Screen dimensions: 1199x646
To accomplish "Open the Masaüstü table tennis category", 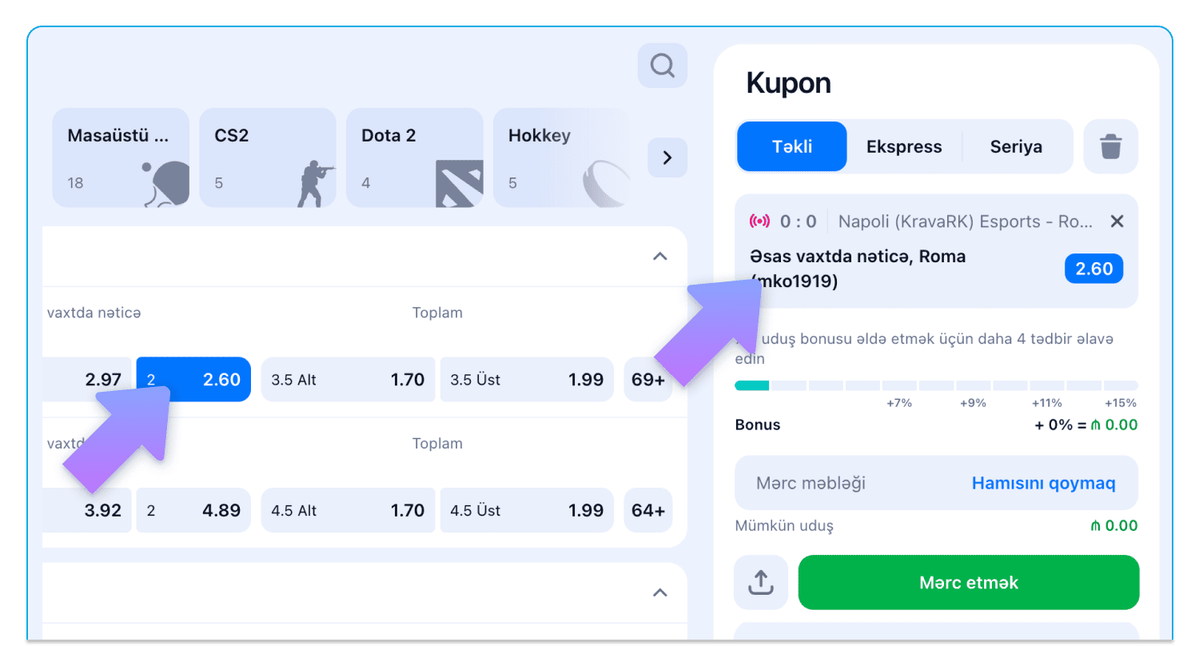I will click(x=121, y=158).
